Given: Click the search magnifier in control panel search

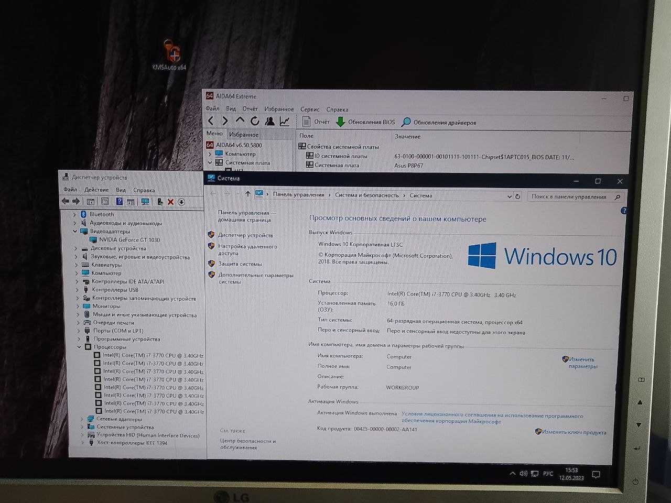Looking at the screenshot, I should [617, 197].
